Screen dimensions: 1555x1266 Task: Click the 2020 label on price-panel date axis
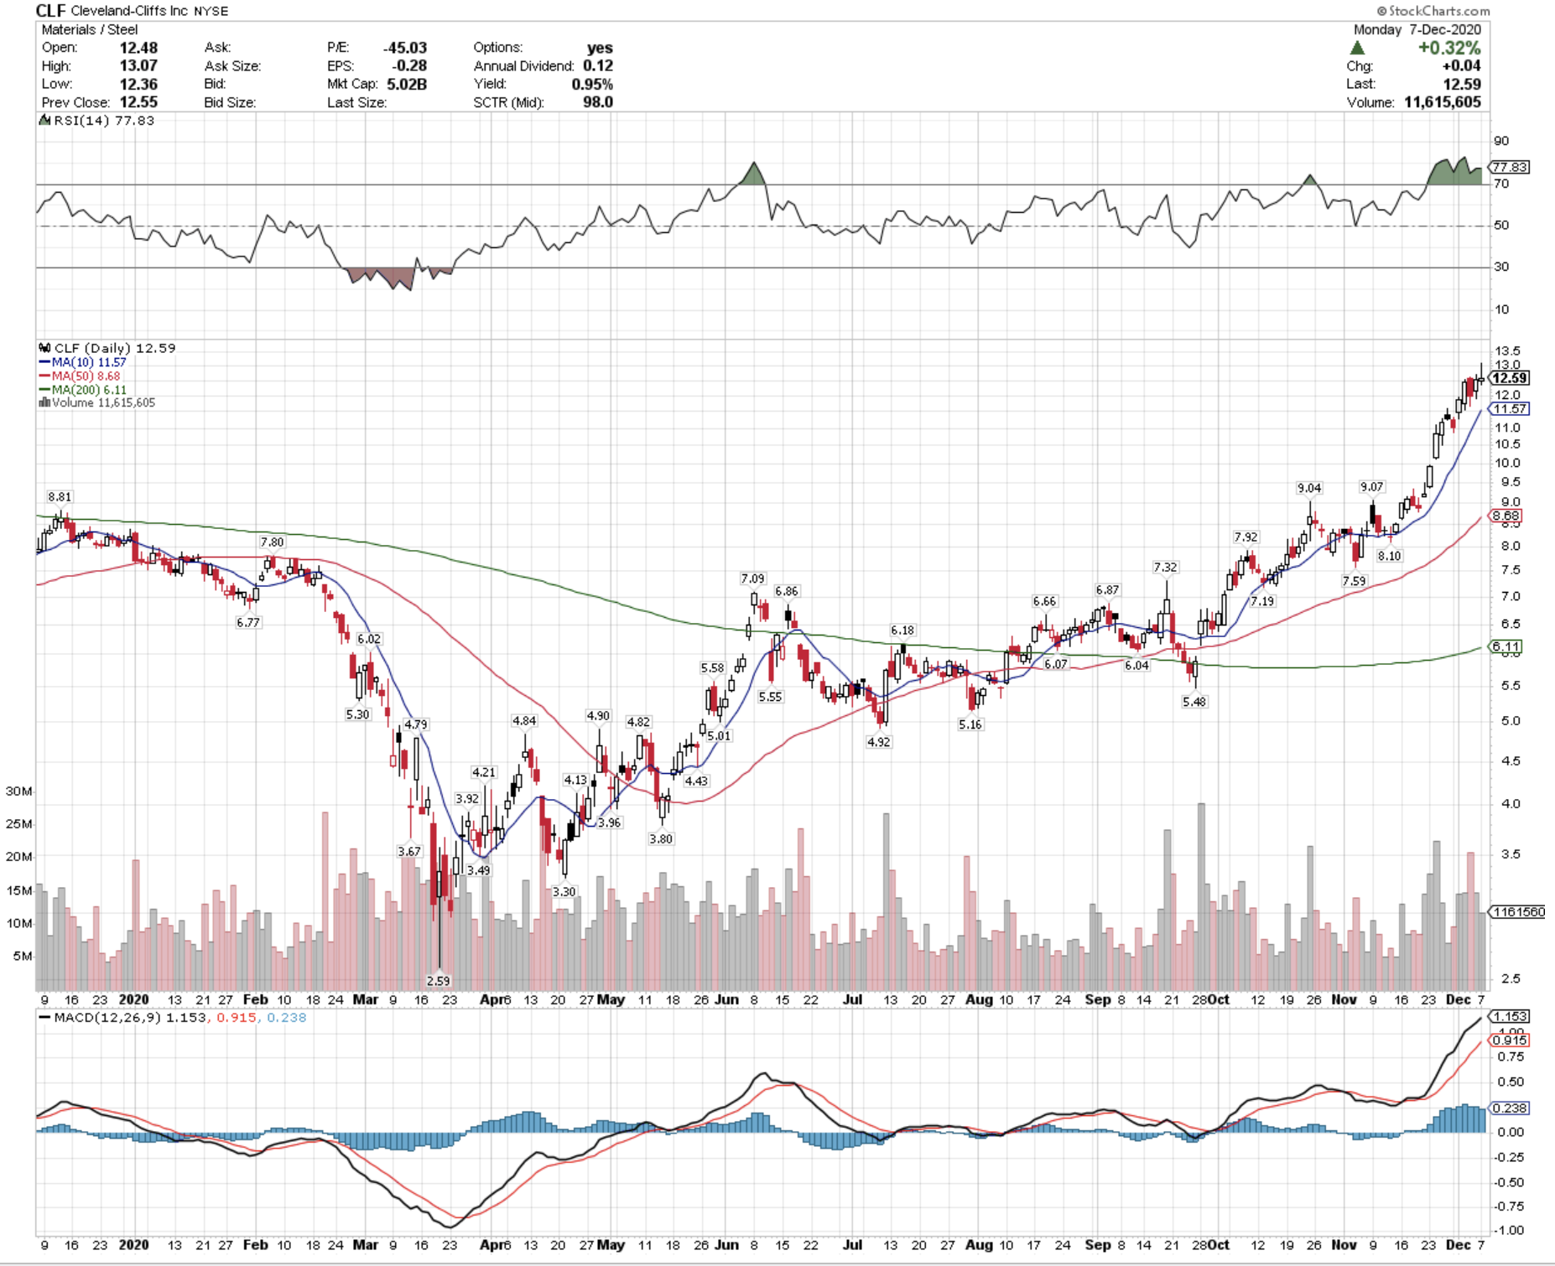(x=133, y=999)
